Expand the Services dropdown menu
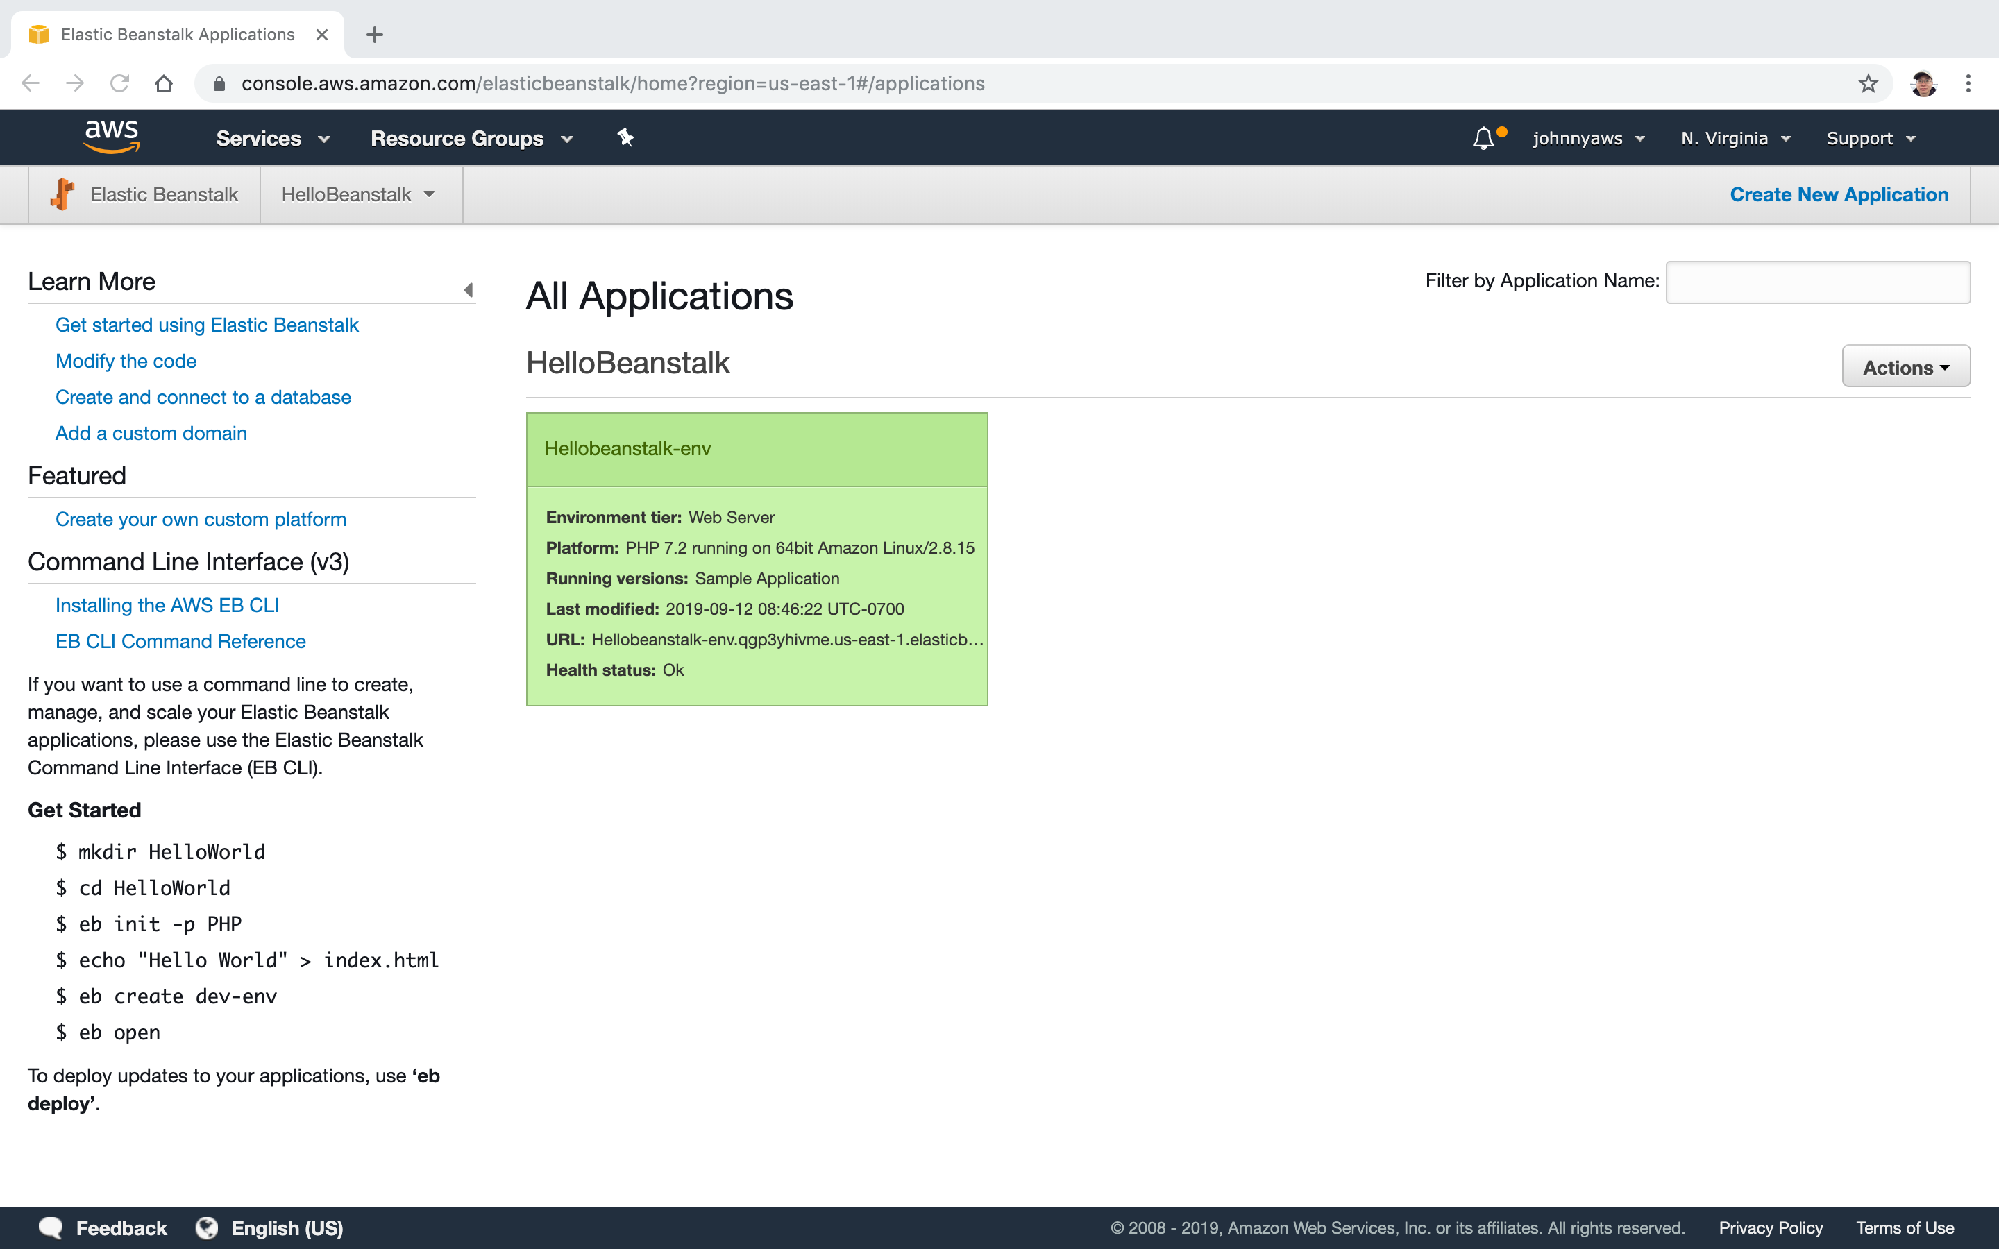The width and height of the screenshot is (1999, 1249). [273, 139]
